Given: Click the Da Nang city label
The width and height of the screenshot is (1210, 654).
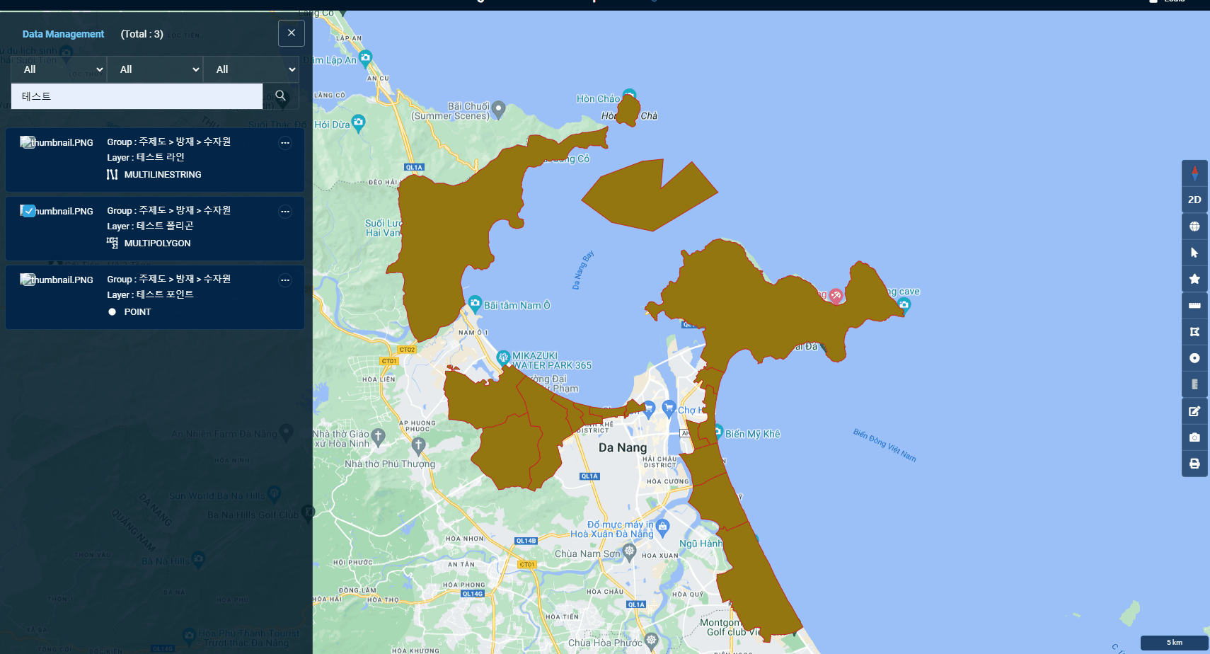Looking at the screenshot, I should point(623,447).
